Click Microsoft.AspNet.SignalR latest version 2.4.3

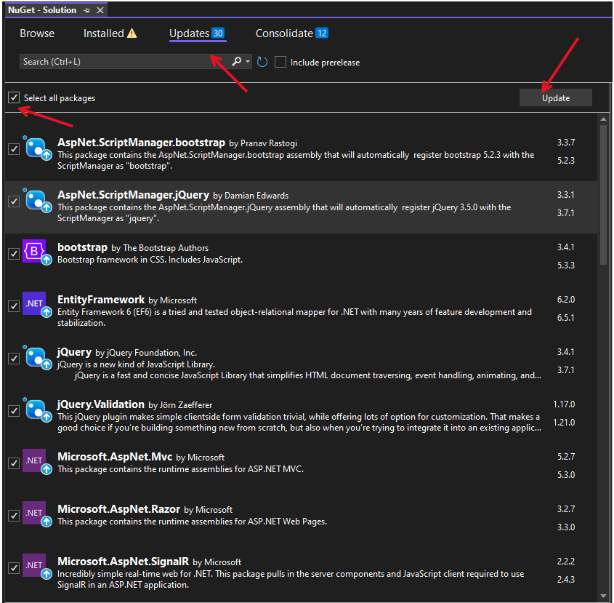click(x=566, y=580)
